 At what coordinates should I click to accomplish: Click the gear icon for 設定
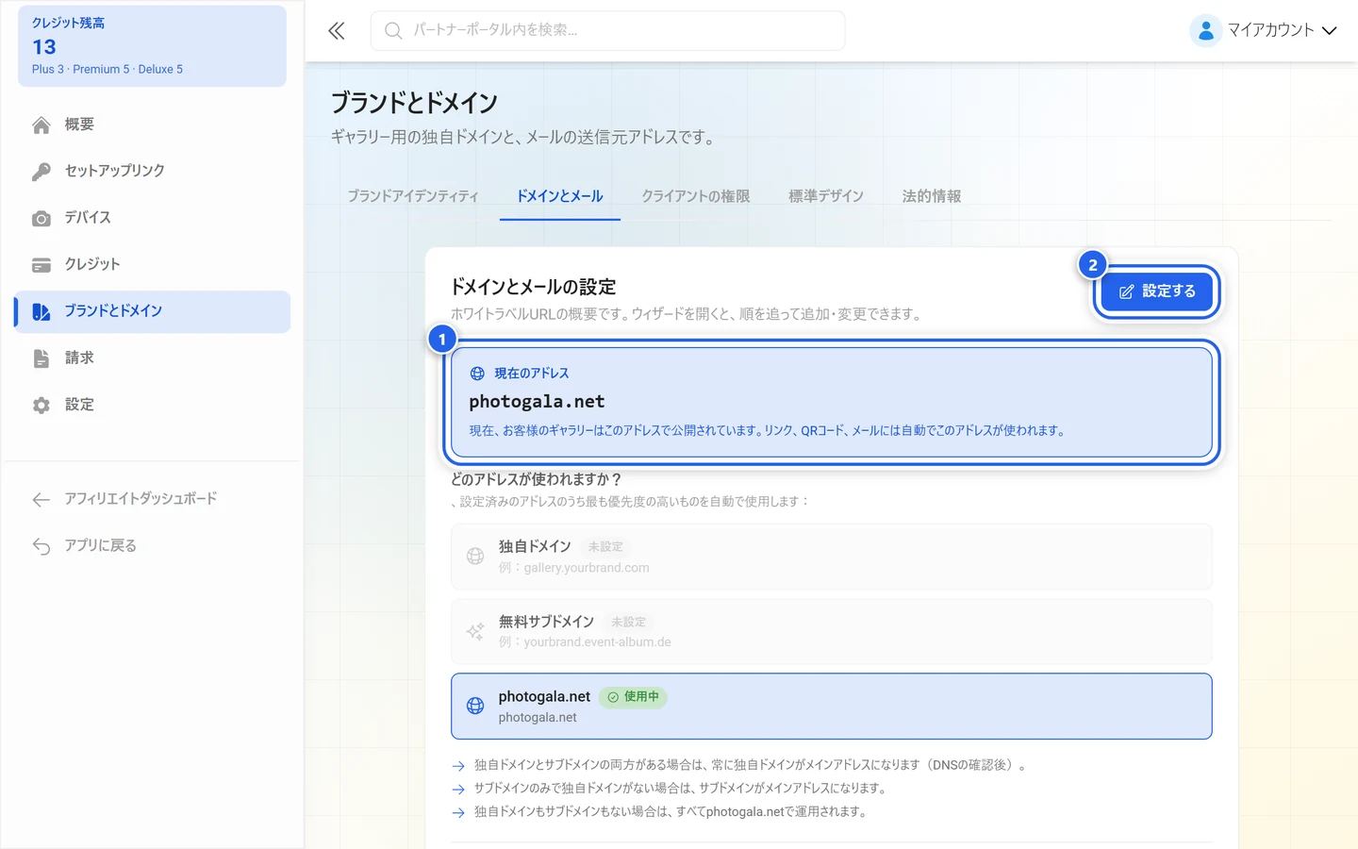pyautogui.click(x=41, y=406)
